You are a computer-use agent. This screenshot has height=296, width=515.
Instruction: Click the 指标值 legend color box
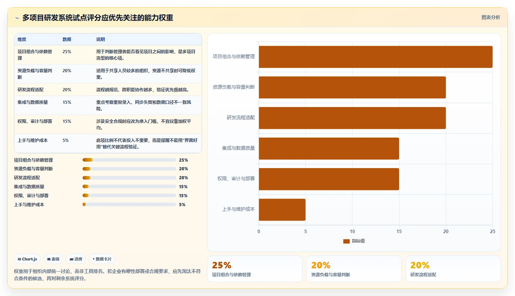tap(346, 241)
